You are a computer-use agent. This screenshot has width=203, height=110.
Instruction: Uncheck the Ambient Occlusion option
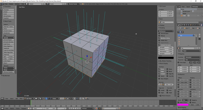pos(159,45)
